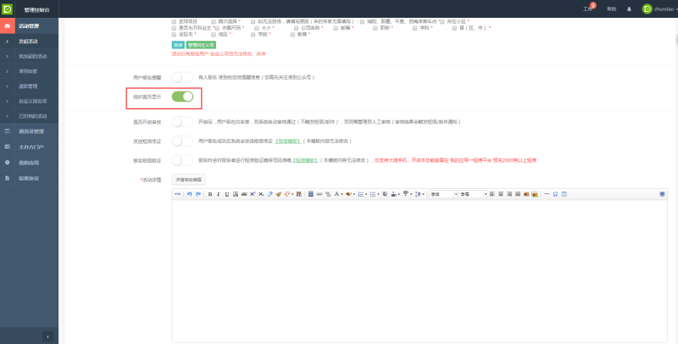
Task: Click the green logo in the top-left corner
Action: pyautogui.click(x=8, y=8)
